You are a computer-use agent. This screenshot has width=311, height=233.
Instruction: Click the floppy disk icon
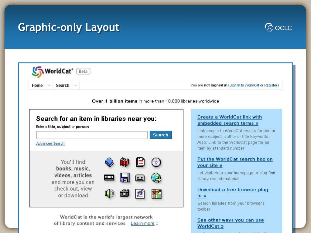[125, 177]
